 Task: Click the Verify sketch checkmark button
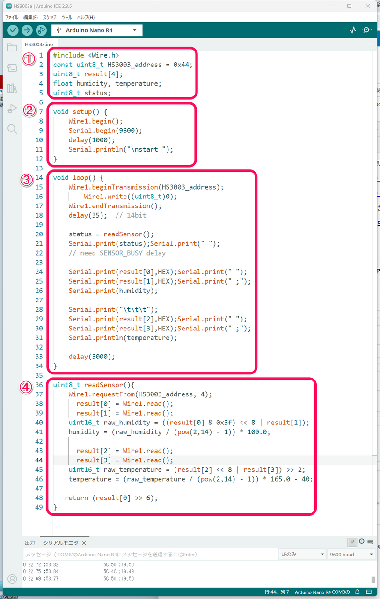(13, 30)
